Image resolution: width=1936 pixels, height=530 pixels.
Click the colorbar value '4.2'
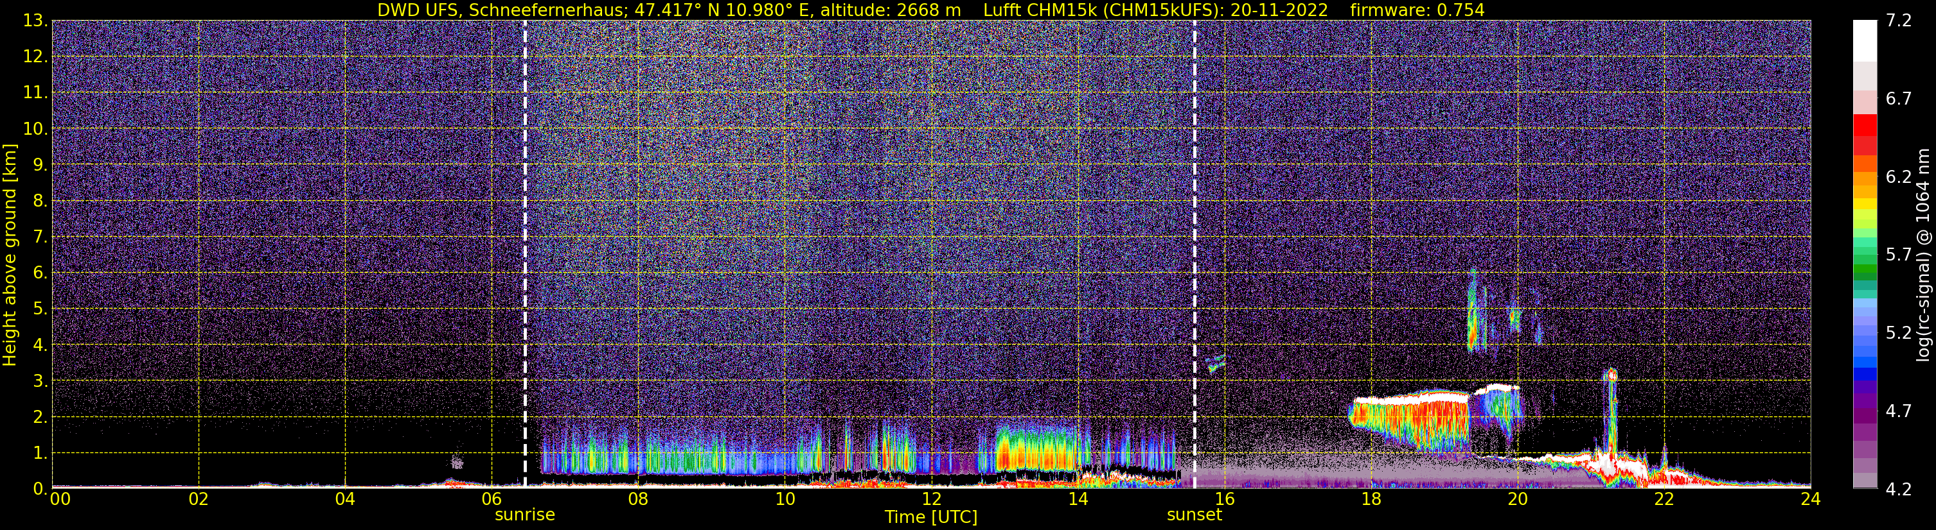[x=1899, y=490]
